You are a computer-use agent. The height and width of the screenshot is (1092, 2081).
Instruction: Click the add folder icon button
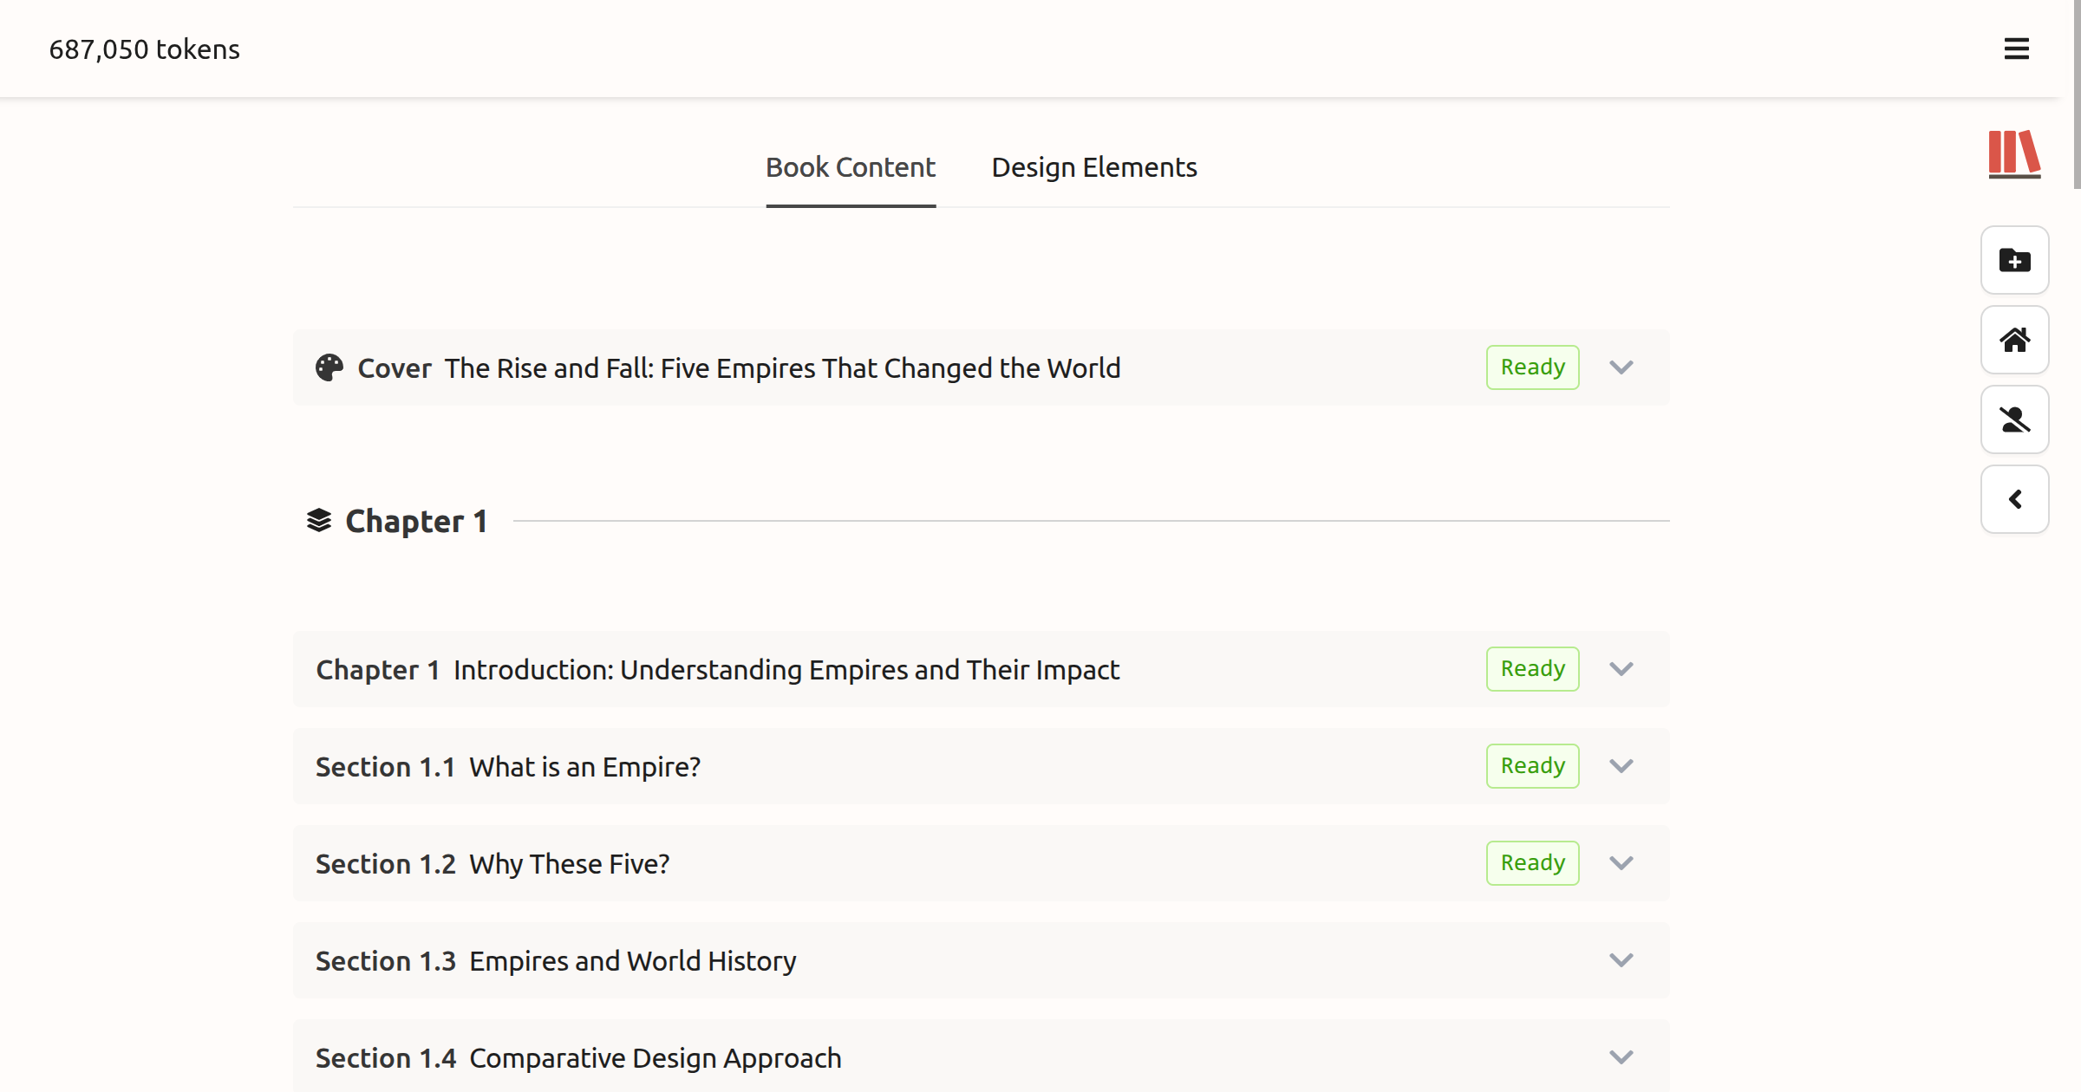point(2014,260)
